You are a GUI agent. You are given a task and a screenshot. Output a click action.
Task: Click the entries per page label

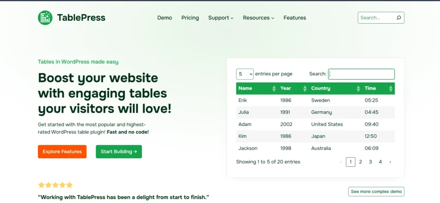click(x=274, y=74)
